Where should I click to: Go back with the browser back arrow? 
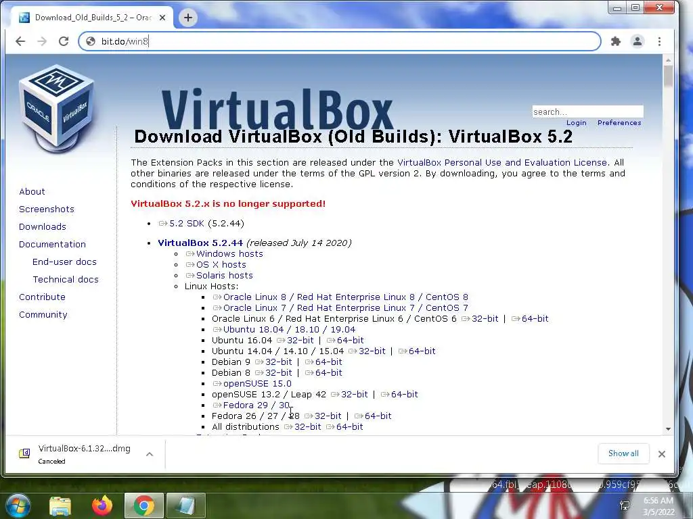coord(20,41)
